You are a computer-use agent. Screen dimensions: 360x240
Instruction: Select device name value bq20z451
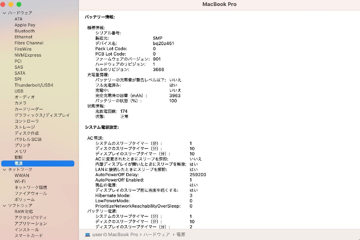point(163,43)
